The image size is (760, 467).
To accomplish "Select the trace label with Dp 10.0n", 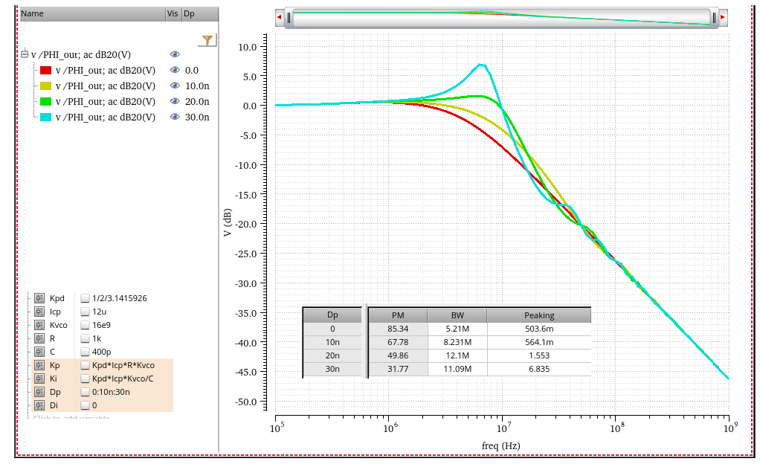I will [x=106, y=86].
